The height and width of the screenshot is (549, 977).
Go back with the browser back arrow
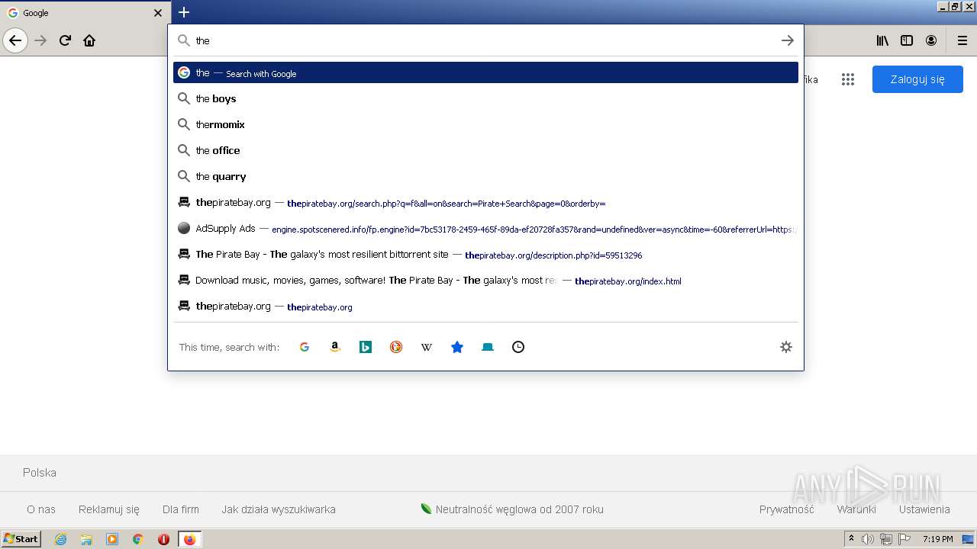pyautogui.click(x=15, y=40)
